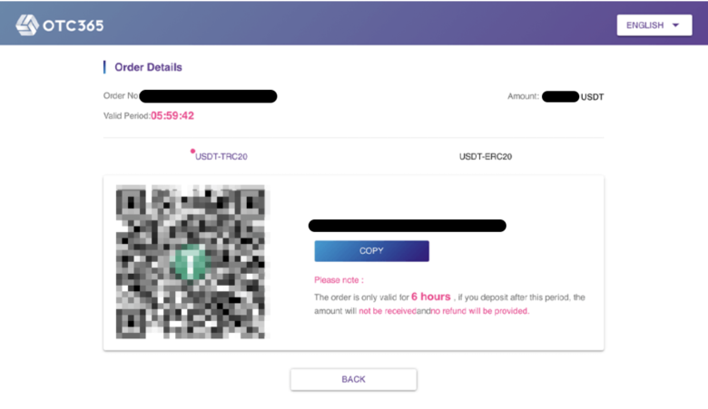Image resolution: width=708 pixels, height=409 pixels.
Task: Click the 'Please note' label
Action: 339,280
